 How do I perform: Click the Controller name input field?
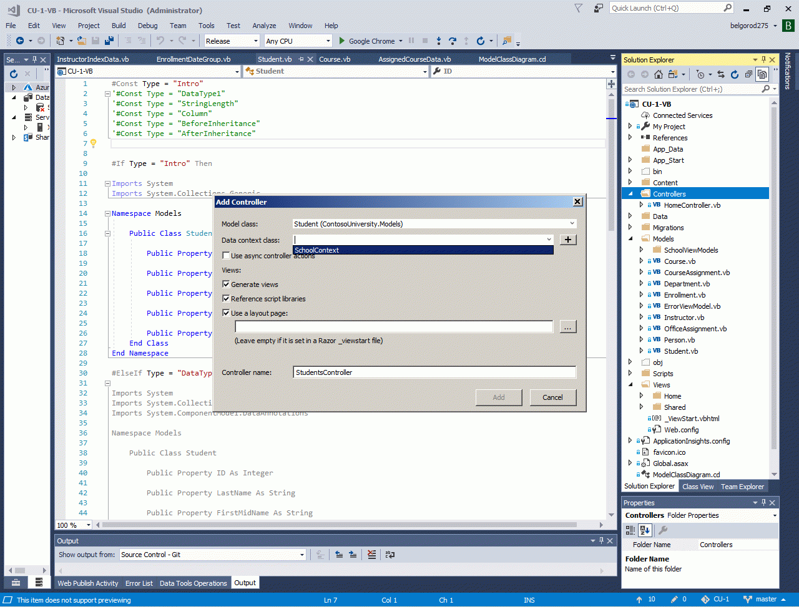434,372
